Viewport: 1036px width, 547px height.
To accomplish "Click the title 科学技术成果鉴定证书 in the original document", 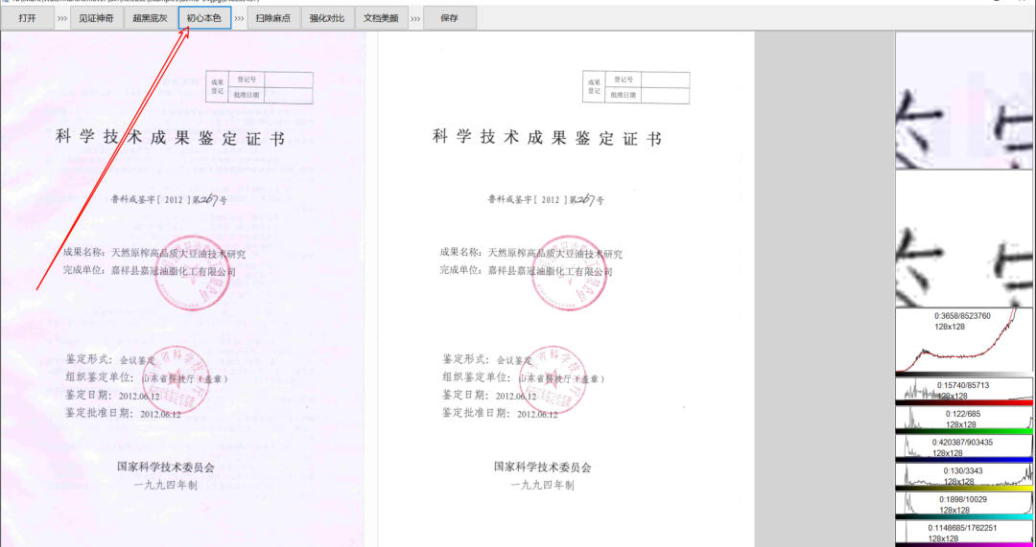I will coord(171,138).
